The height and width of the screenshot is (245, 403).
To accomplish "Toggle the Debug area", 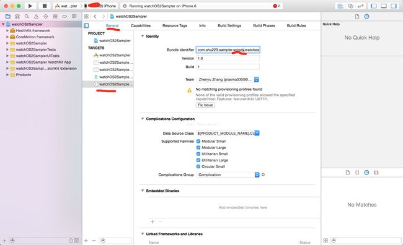I will click(x=384, y=6).
